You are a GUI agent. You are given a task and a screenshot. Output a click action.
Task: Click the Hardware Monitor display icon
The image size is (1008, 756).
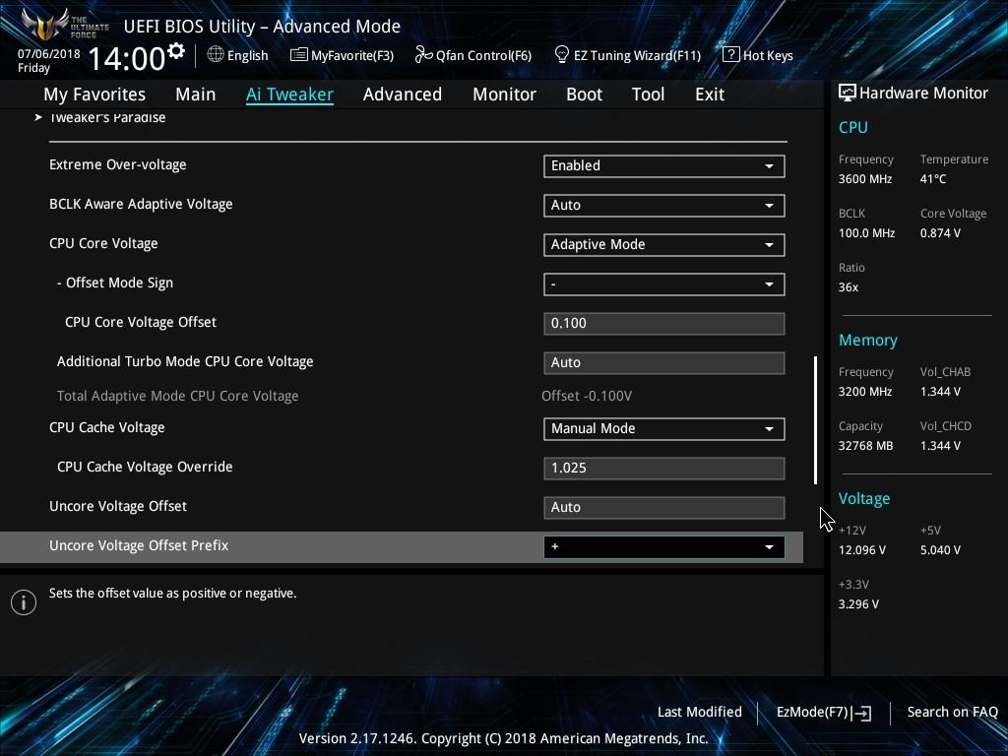pyautogui.click(x=848, y=93)
